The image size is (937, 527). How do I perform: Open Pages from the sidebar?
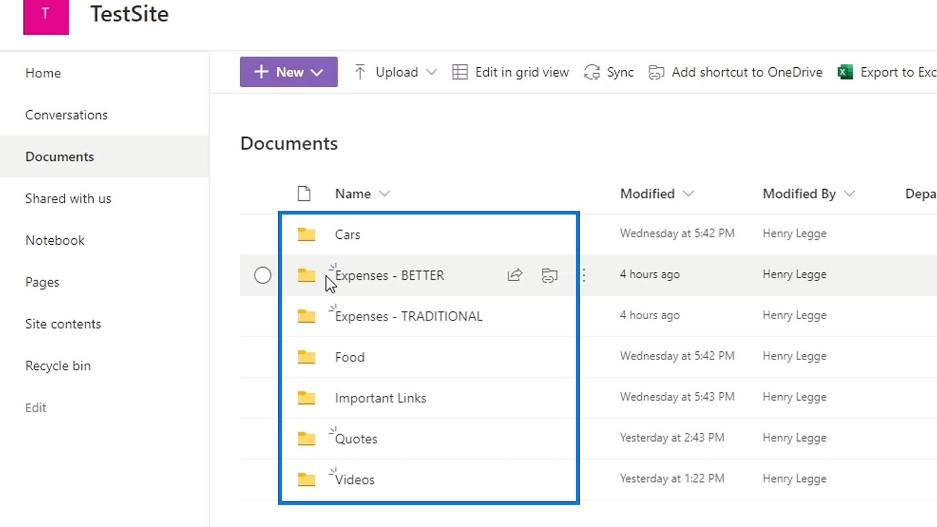tap(42, 282)
